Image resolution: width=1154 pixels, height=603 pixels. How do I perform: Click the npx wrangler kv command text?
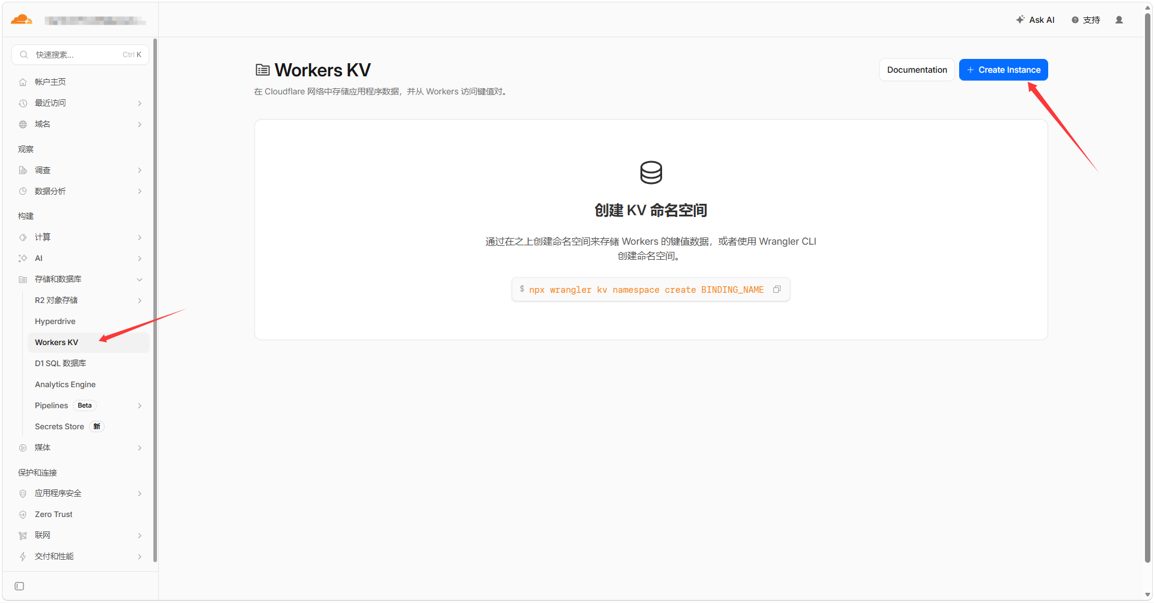(x=646, y=290)
